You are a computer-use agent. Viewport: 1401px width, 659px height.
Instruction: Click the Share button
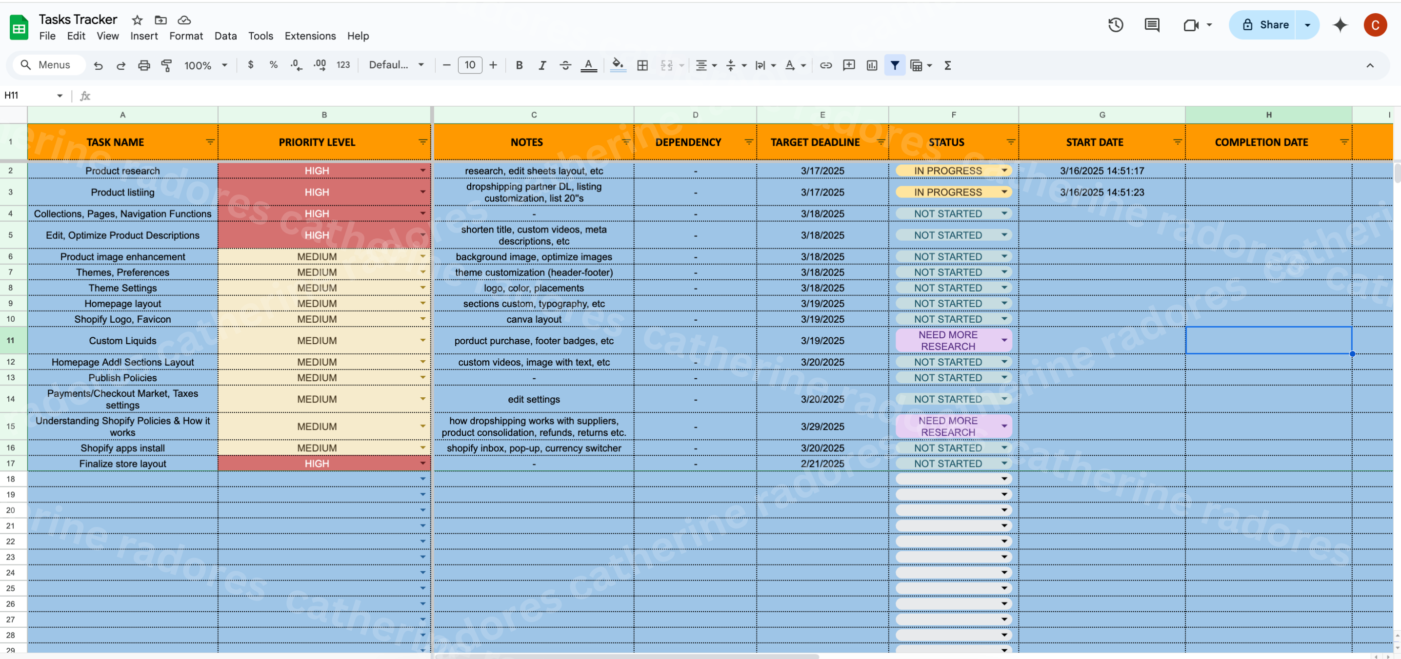tap(1264, 24)
